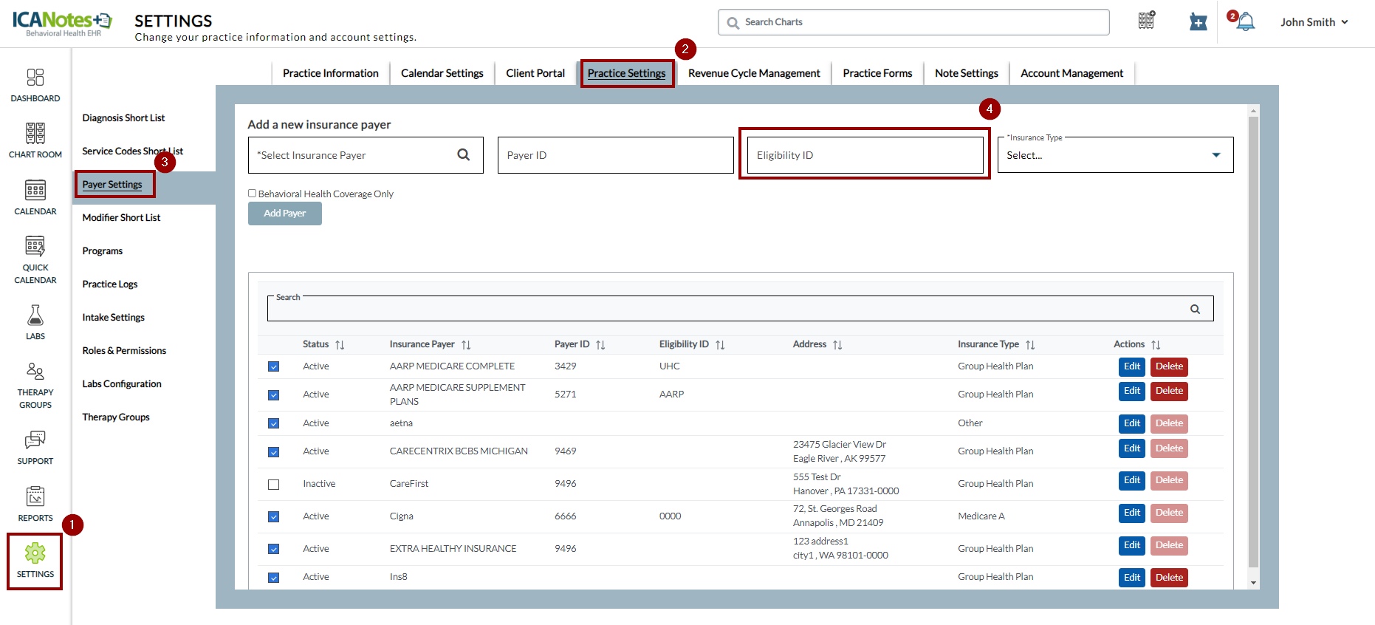
Task: Click the payer list vertical scrollbar
Action: click(1253, 340)
